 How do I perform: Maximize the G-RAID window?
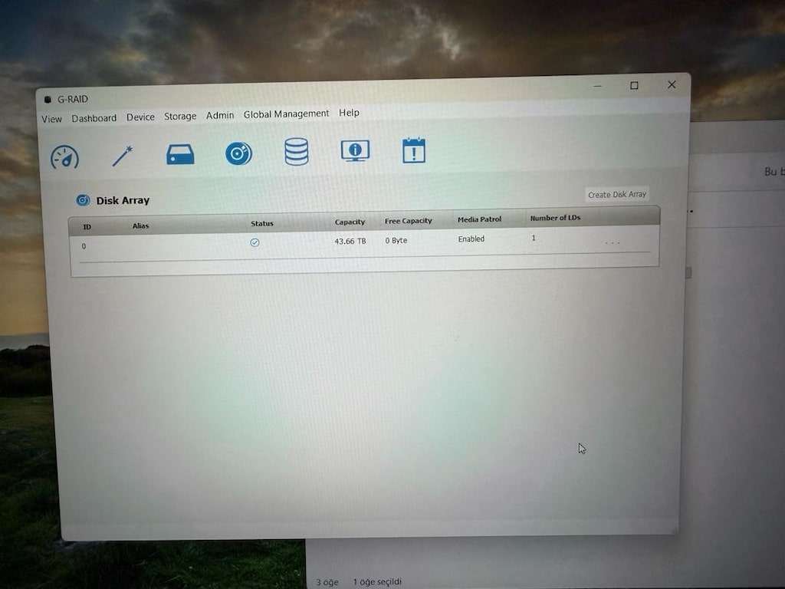pos(634,86)
